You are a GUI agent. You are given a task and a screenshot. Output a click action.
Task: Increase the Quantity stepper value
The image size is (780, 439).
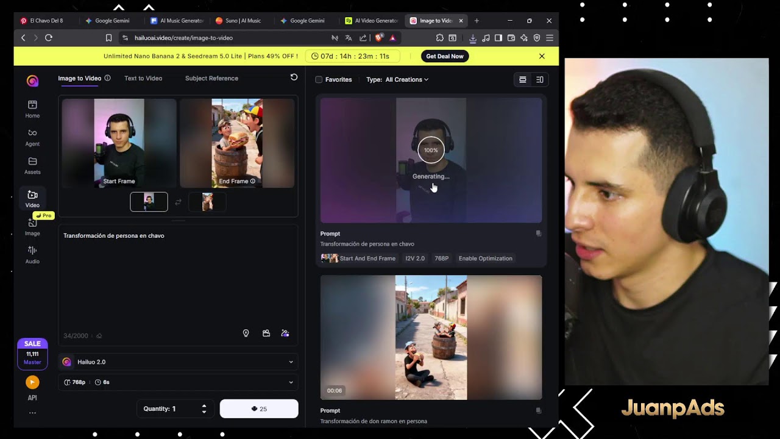click(204, 406)
